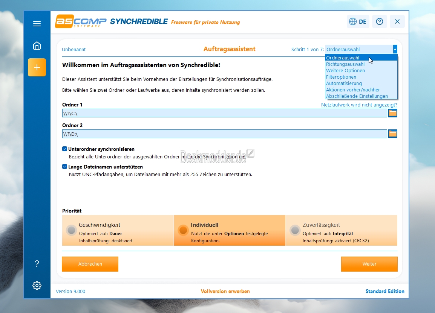Viewport: 435px width, 313px height.
Task: Click the Weiter button
Action: pos(369,264)
